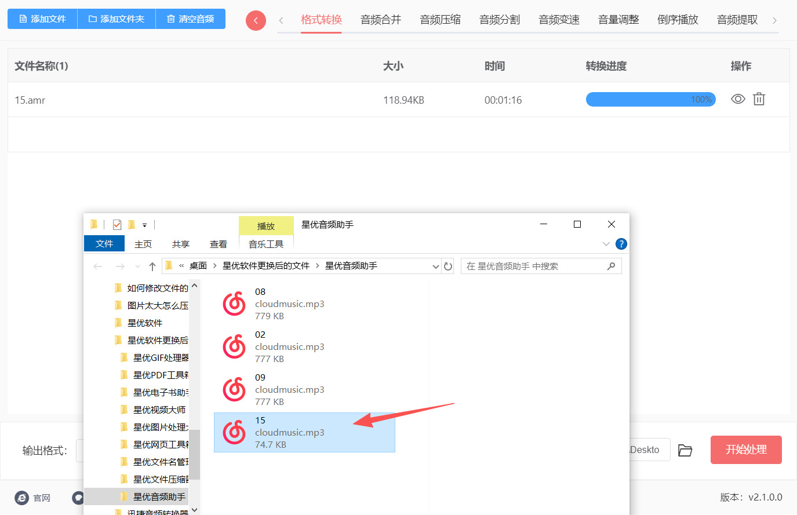The image size is (797, 515).
Task: Expand the Explorer ribbon with the chevron
Action: click(x=606, y=244)
